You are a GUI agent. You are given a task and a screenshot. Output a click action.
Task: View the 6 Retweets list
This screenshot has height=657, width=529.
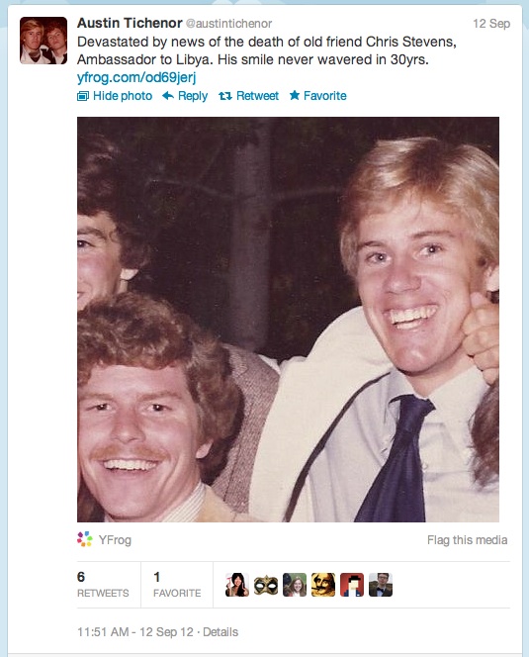click(x=103, y=585)
